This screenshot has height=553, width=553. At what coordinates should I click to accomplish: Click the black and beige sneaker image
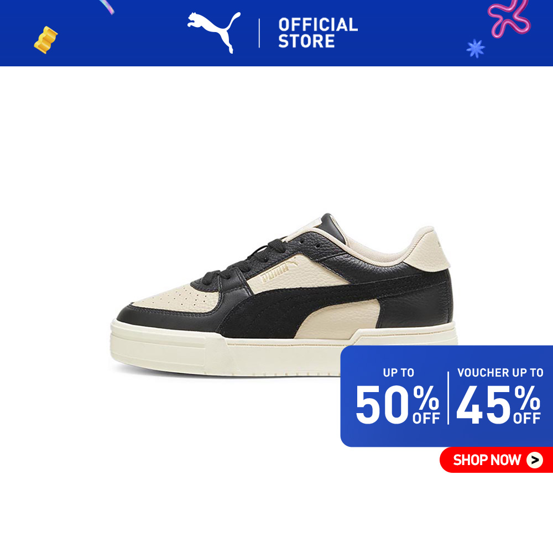(284, 295)
